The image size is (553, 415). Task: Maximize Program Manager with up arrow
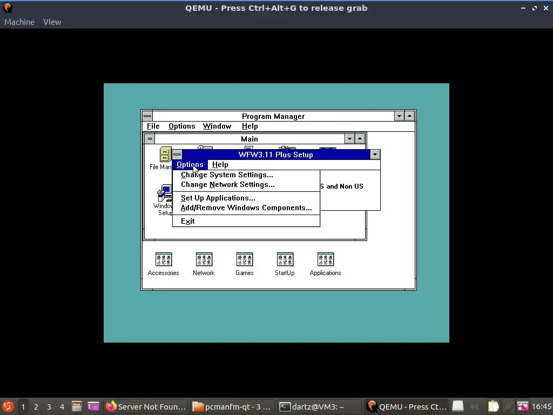(x=409, y=116)
